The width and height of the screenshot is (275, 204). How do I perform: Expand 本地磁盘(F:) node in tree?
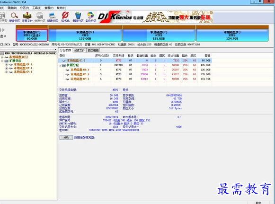coord(7,72)
